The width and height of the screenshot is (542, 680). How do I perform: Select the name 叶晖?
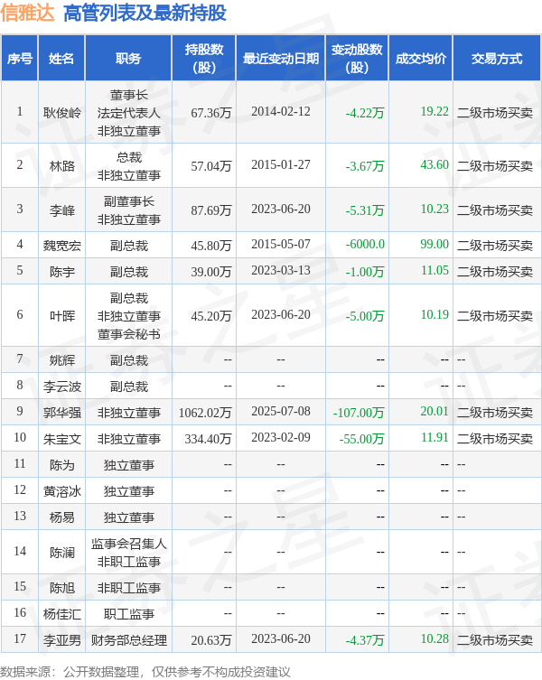(62, 316)
